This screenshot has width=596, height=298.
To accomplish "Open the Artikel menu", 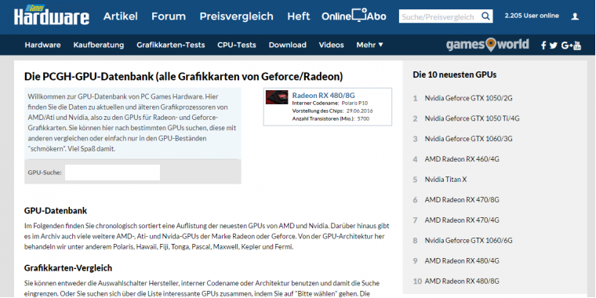I will pos(121,16).
